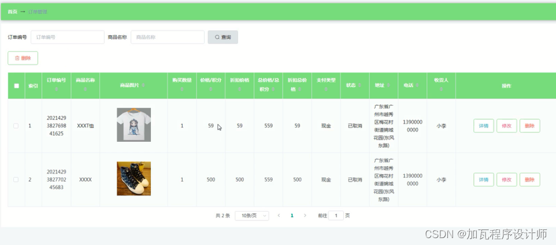Click row 删除 for order XXXX
This screenshot has height=245, width=556.
[530, 180]
